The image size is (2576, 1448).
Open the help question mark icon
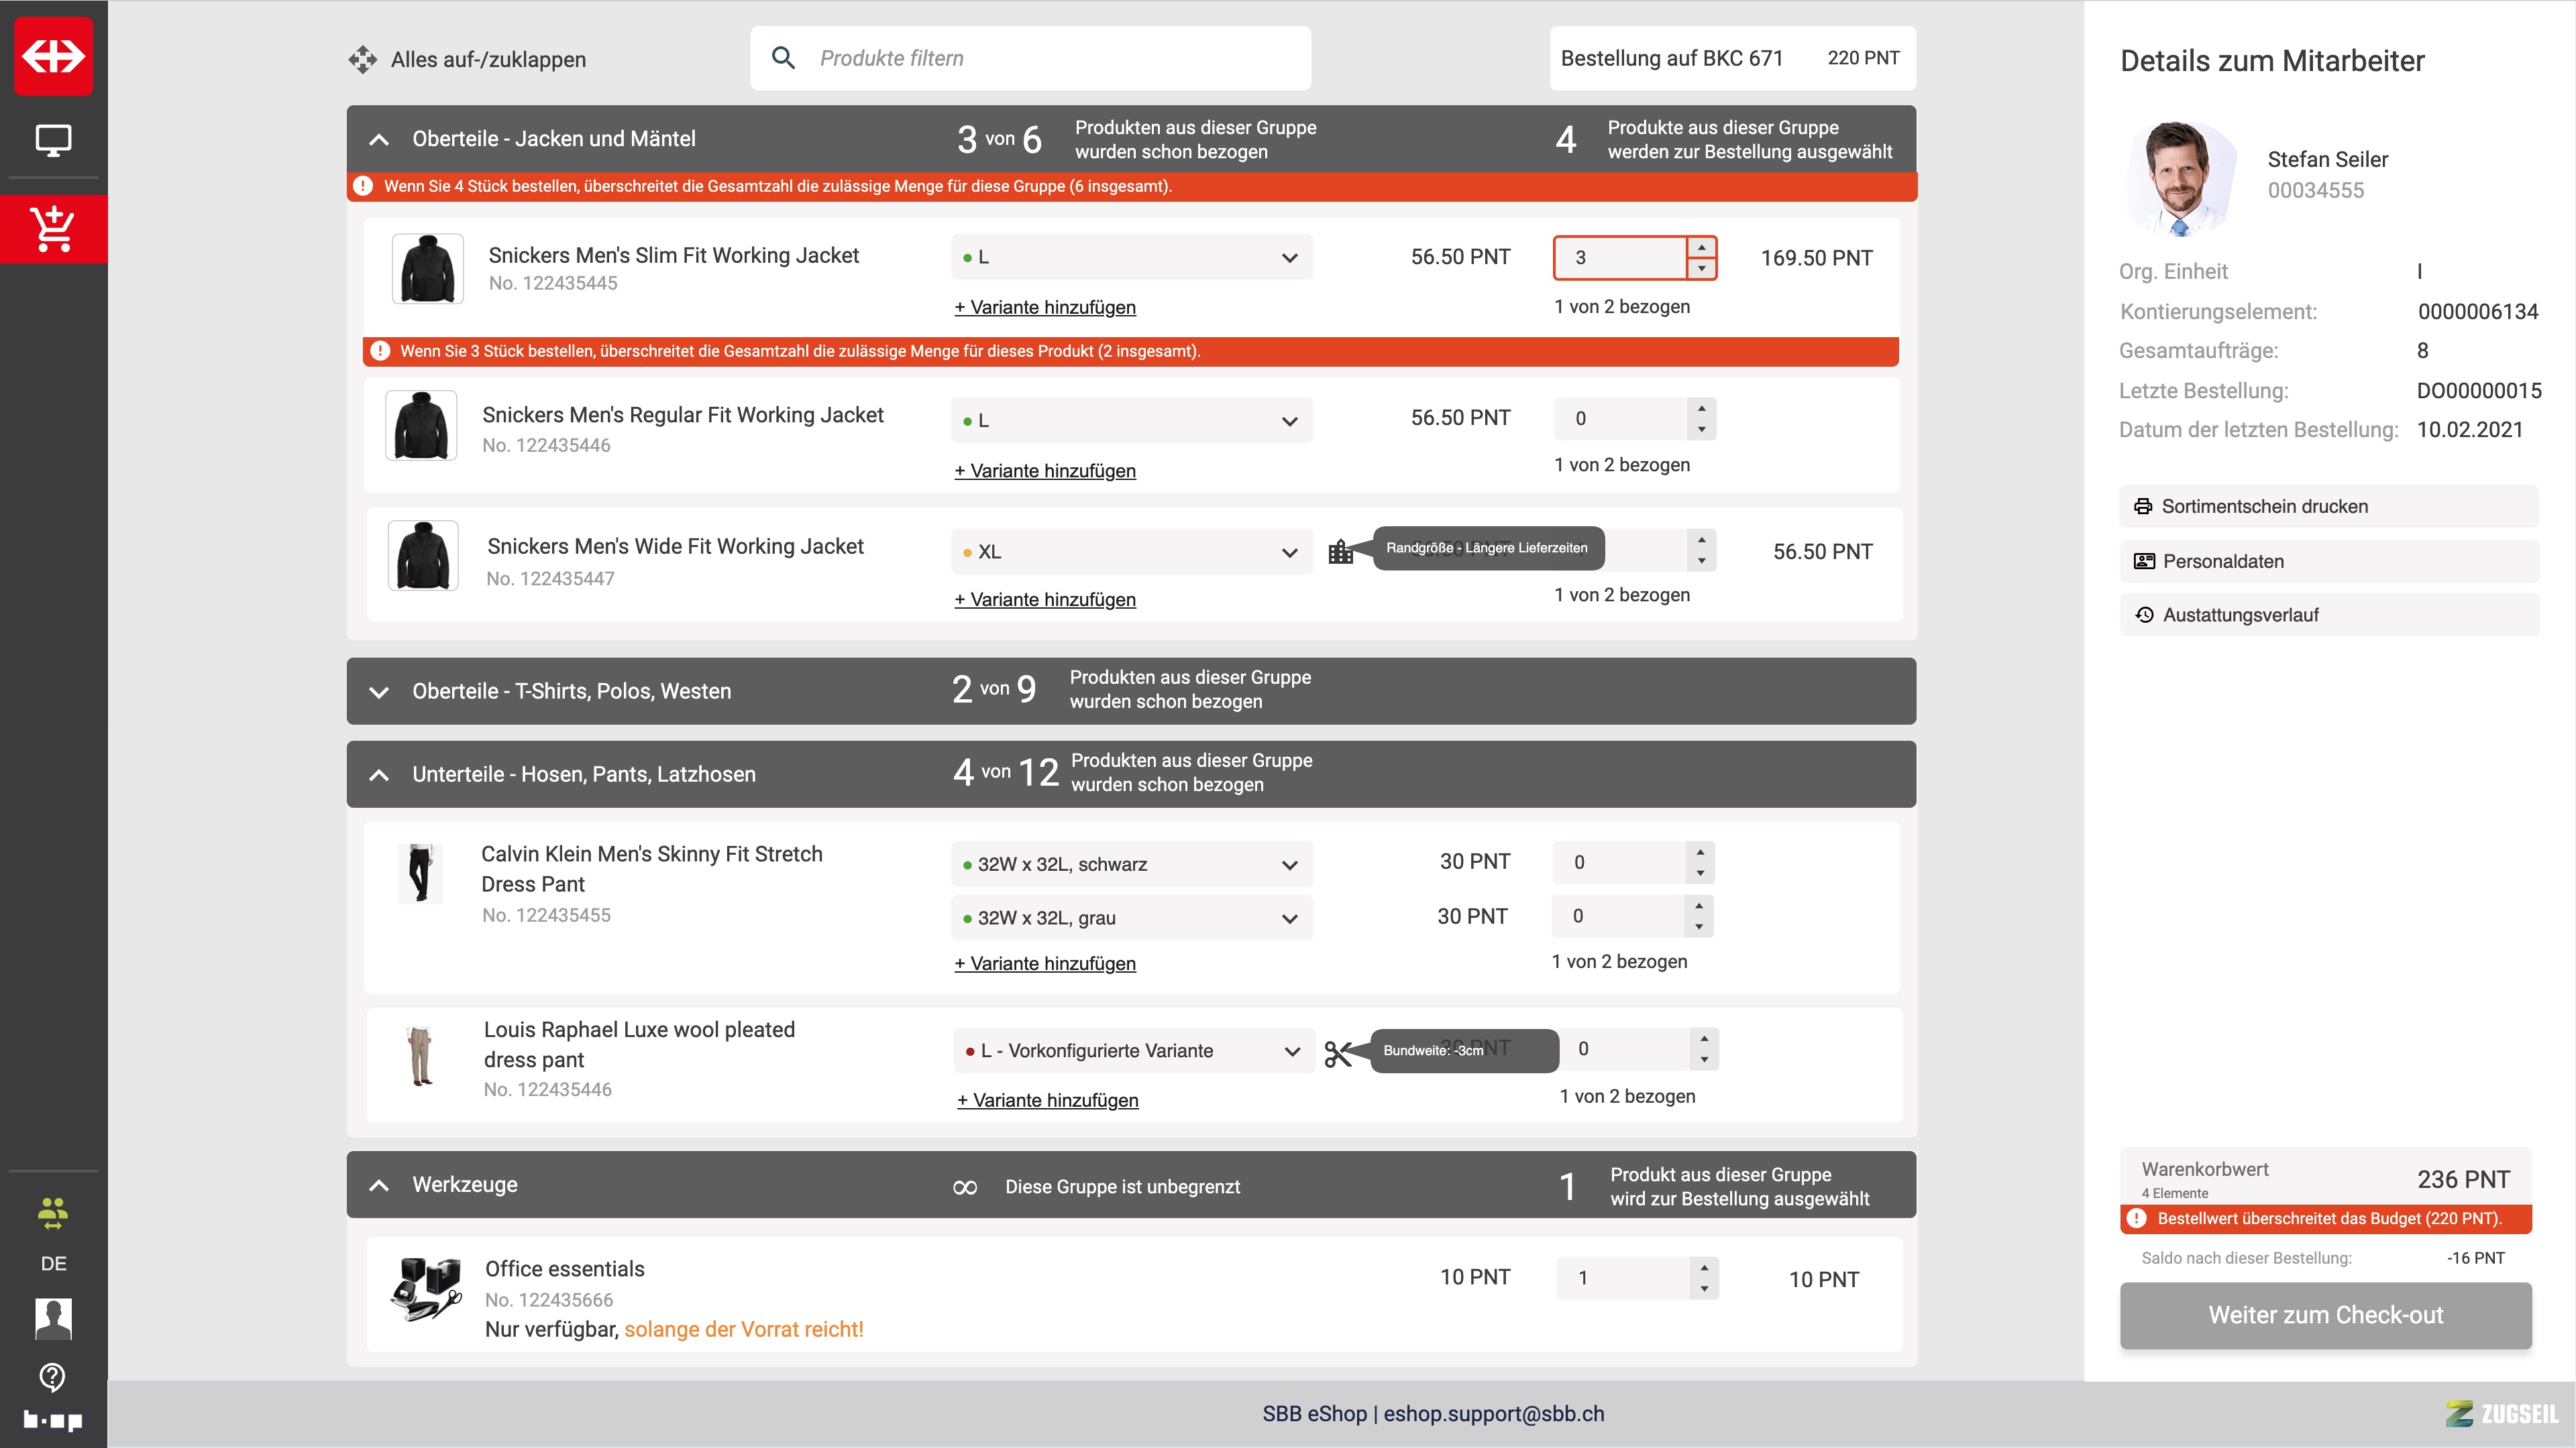coord(53,1377)
